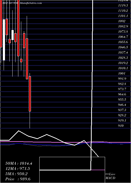The width and height of the screenshot is (131, 183).
Task: Click the price label 1082.9
Action: pyautogui.click(x=123, y=26)
